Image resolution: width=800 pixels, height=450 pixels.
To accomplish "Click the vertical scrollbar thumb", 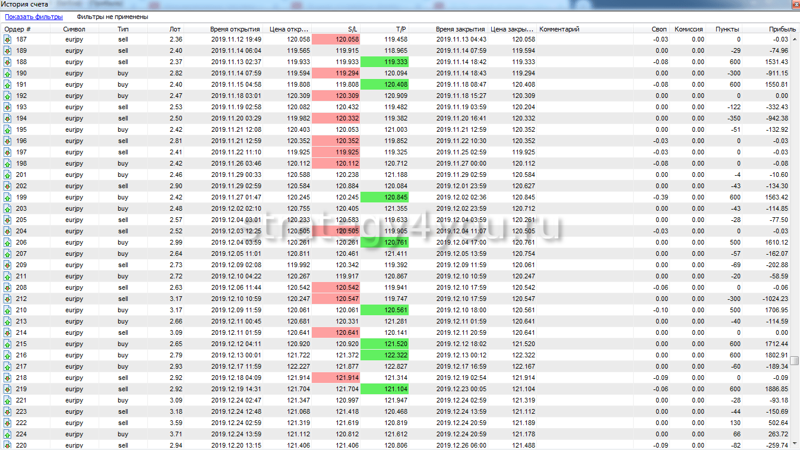I will [x=796, y=360].
